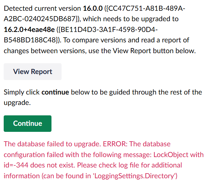The width and height of the screenshot is (217, 187).
Task: Click the bold current version 16.0.0
Action: point(93,8)
